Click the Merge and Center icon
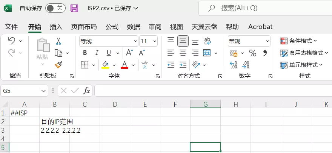Image resolution: width=332 pixels, height=153 pixels. (x=207, y=53)
